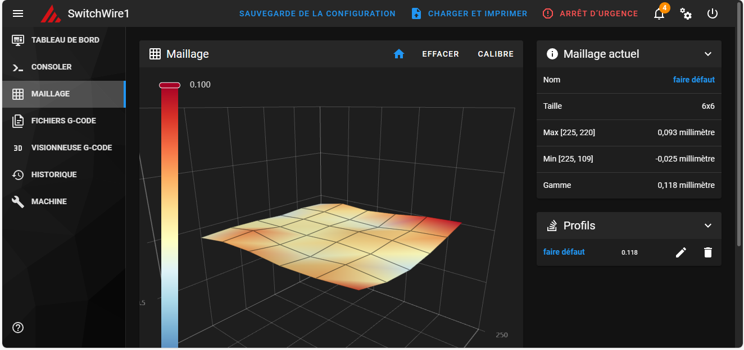
Task: Open Visionneuse G-Code
Action: pyautogui.click(x=63, y=148)
